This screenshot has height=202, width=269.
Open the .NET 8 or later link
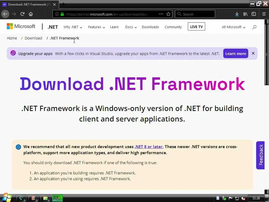tap(149, 147)
